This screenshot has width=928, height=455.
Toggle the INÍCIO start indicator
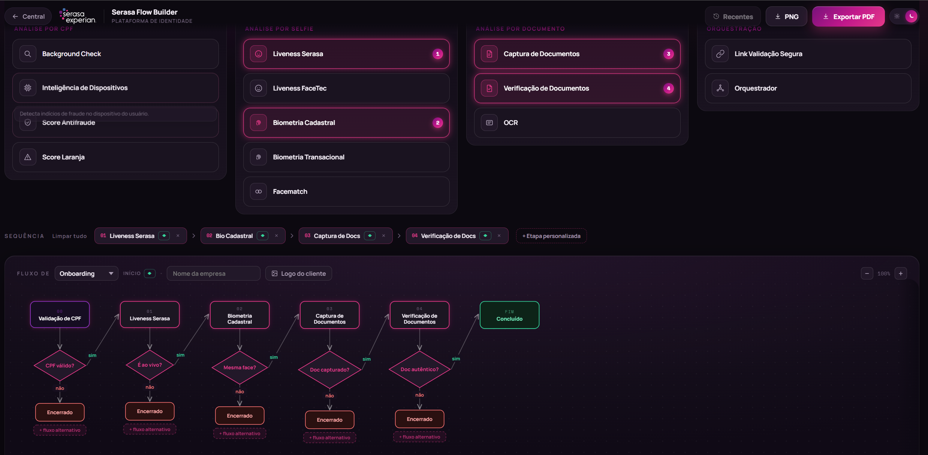click(x=150, y=274)
